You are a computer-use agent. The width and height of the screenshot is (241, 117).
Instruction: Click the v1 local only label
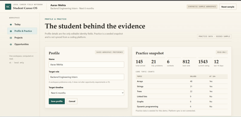[16, 63]
